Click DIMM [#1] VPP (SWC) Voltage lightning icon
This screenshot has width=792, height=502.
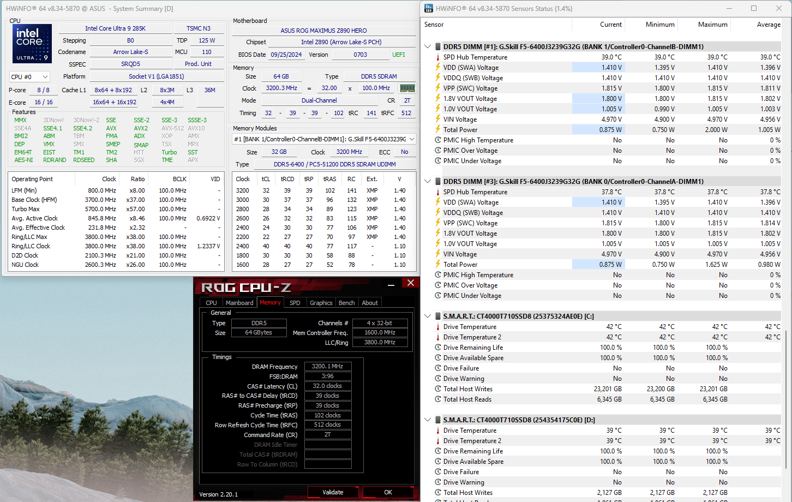point(437,88)
